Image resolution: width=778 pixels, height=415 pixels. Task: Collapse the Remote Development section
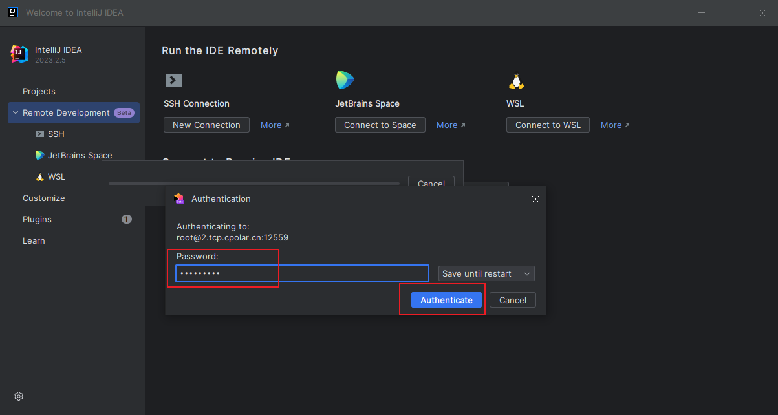pos(16,112)
